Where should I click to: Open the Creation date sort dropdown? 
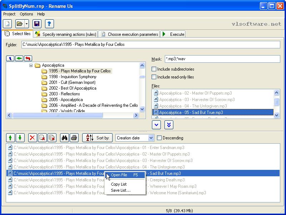click(151, 138)
